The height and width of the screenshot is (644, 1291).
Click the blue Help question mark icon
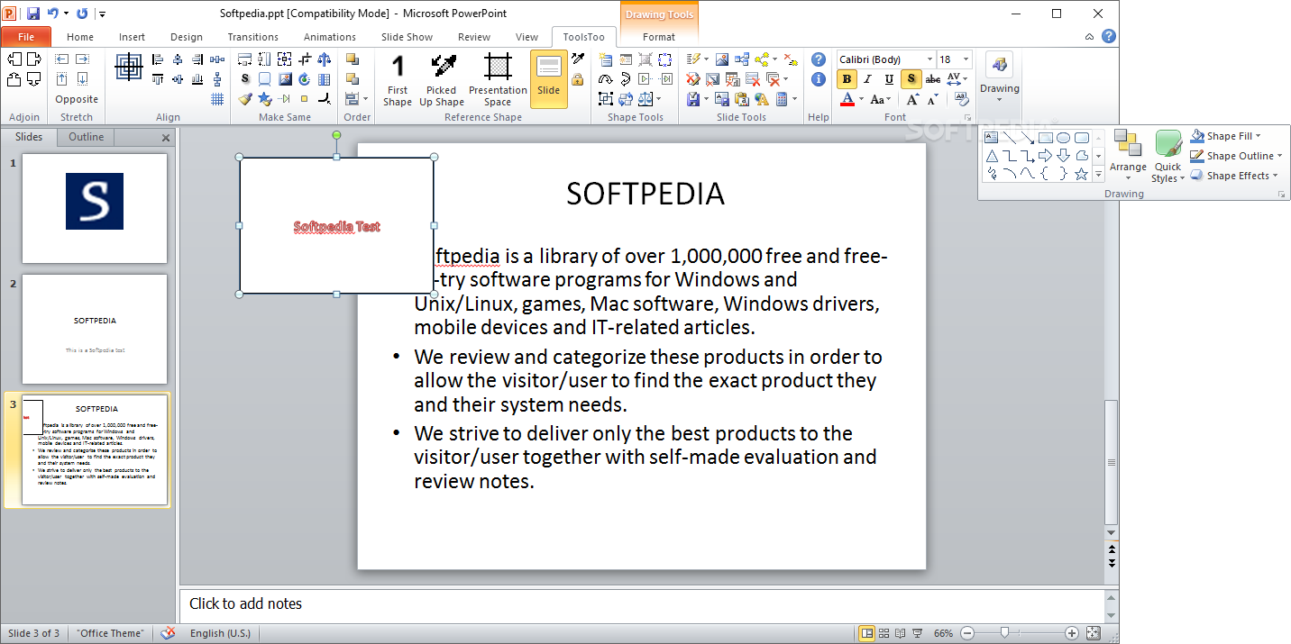819,59
